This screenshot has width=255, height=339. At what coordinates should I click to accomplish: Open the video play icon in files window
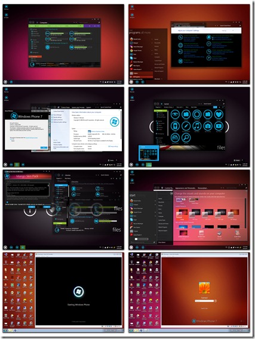(x=219, y=126)
